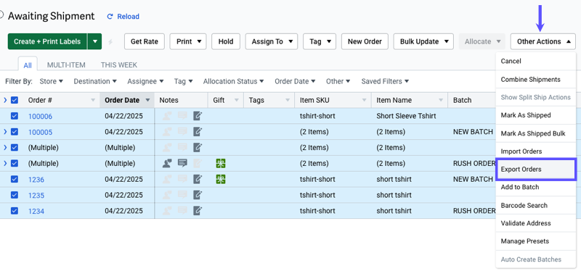Uncheck the checkbox for order 1235

[15, 195]
